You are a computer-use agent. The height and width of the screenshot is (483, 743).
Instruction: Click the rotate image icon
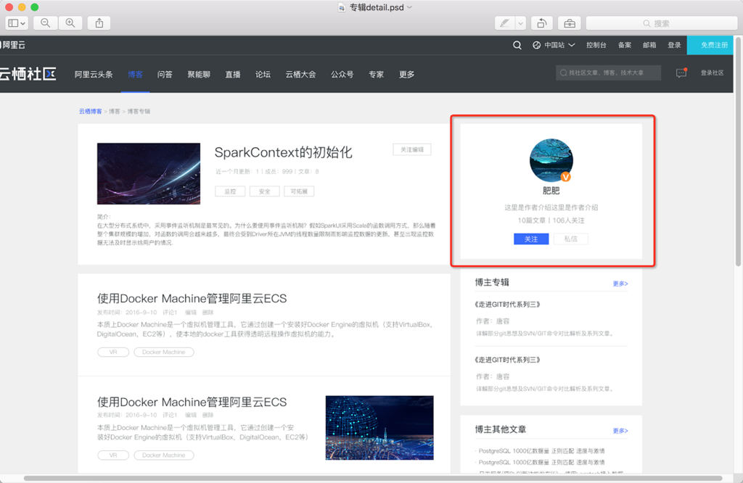coord(542,23)
